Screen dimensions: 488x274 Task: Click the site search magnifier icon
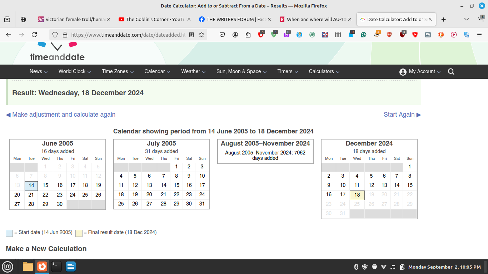tap(451, 72)
